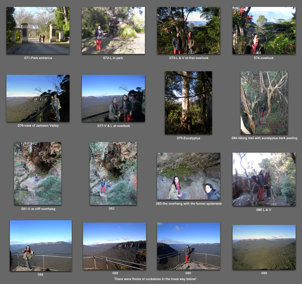View the 099 valley landscape photo
The width and height of the screenshot is (302, 284).
(264, 247)
